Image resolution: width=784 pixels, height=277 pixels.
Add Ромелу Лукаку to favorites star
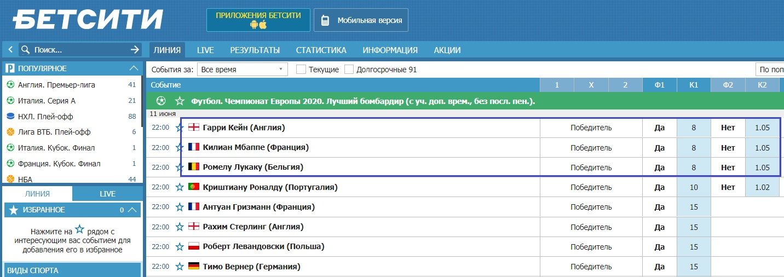[179, 167]
